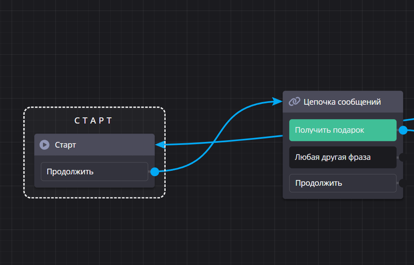Image resolution: width=414 pixels, height=265 pixels.
Task: Click the blue output port of Старт's Продолжить
Action: [155, 172]
